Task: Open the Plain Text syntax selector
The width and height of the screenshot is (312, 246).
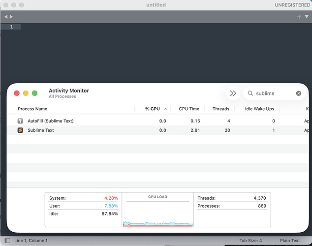Action: 290,241
